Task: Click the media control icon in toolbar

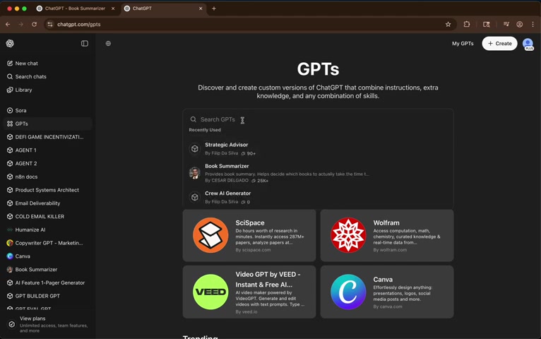Action: coord(506,24)
